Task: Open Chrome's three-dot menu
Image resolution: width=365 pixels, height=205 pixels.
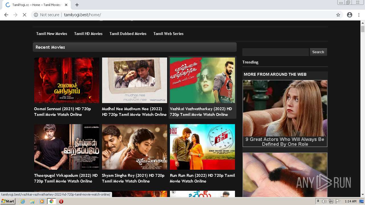Action: (359, 15)
